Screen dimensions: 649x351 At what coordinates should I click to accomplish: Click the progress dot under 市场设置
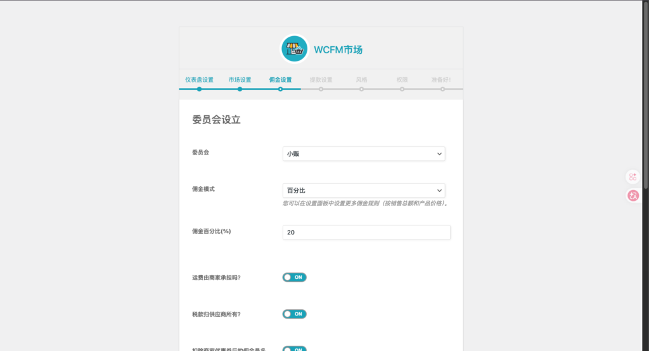point(240,89)
